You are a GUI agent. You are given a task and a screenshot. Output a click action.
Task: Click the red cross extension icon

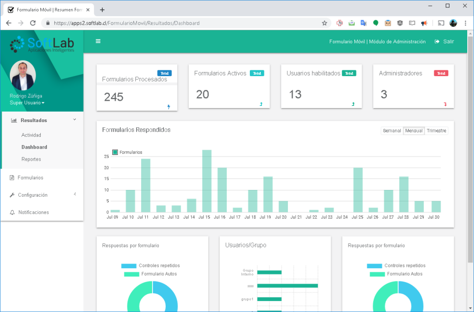(340, 23)
